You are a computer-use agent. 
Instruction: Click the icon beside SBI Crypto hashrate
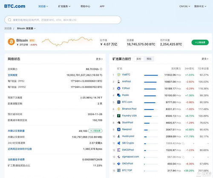pos(183,144)
